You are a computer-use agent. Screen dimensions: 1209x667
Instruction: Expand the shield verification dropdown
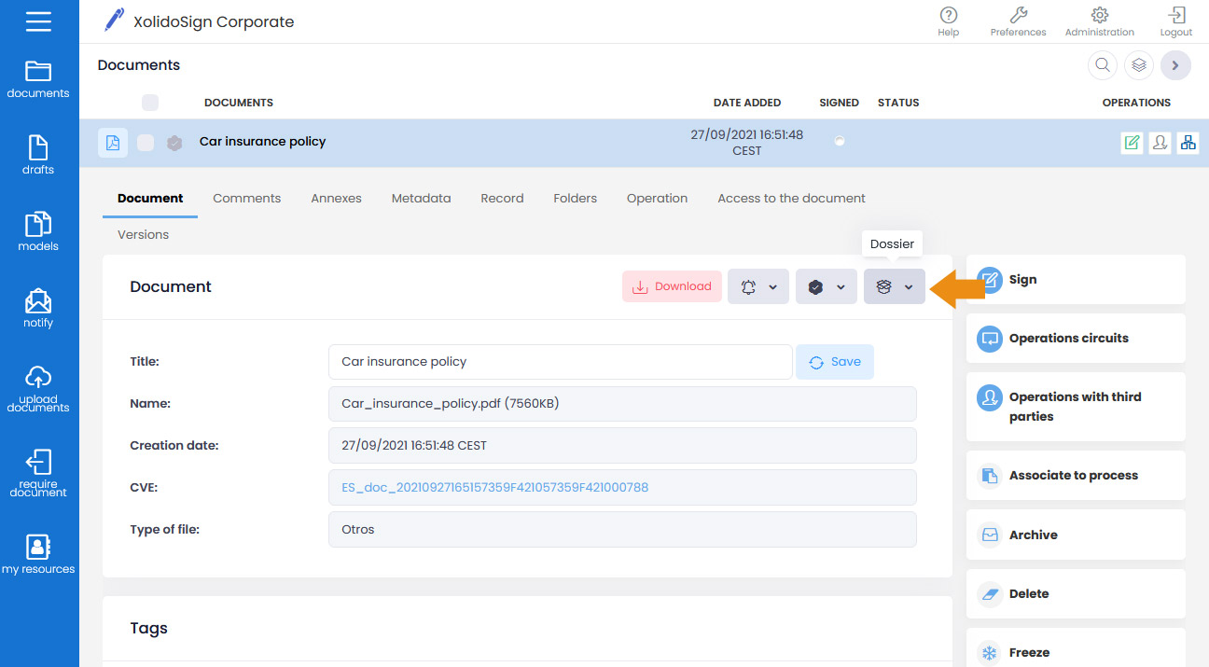[827, 286]
